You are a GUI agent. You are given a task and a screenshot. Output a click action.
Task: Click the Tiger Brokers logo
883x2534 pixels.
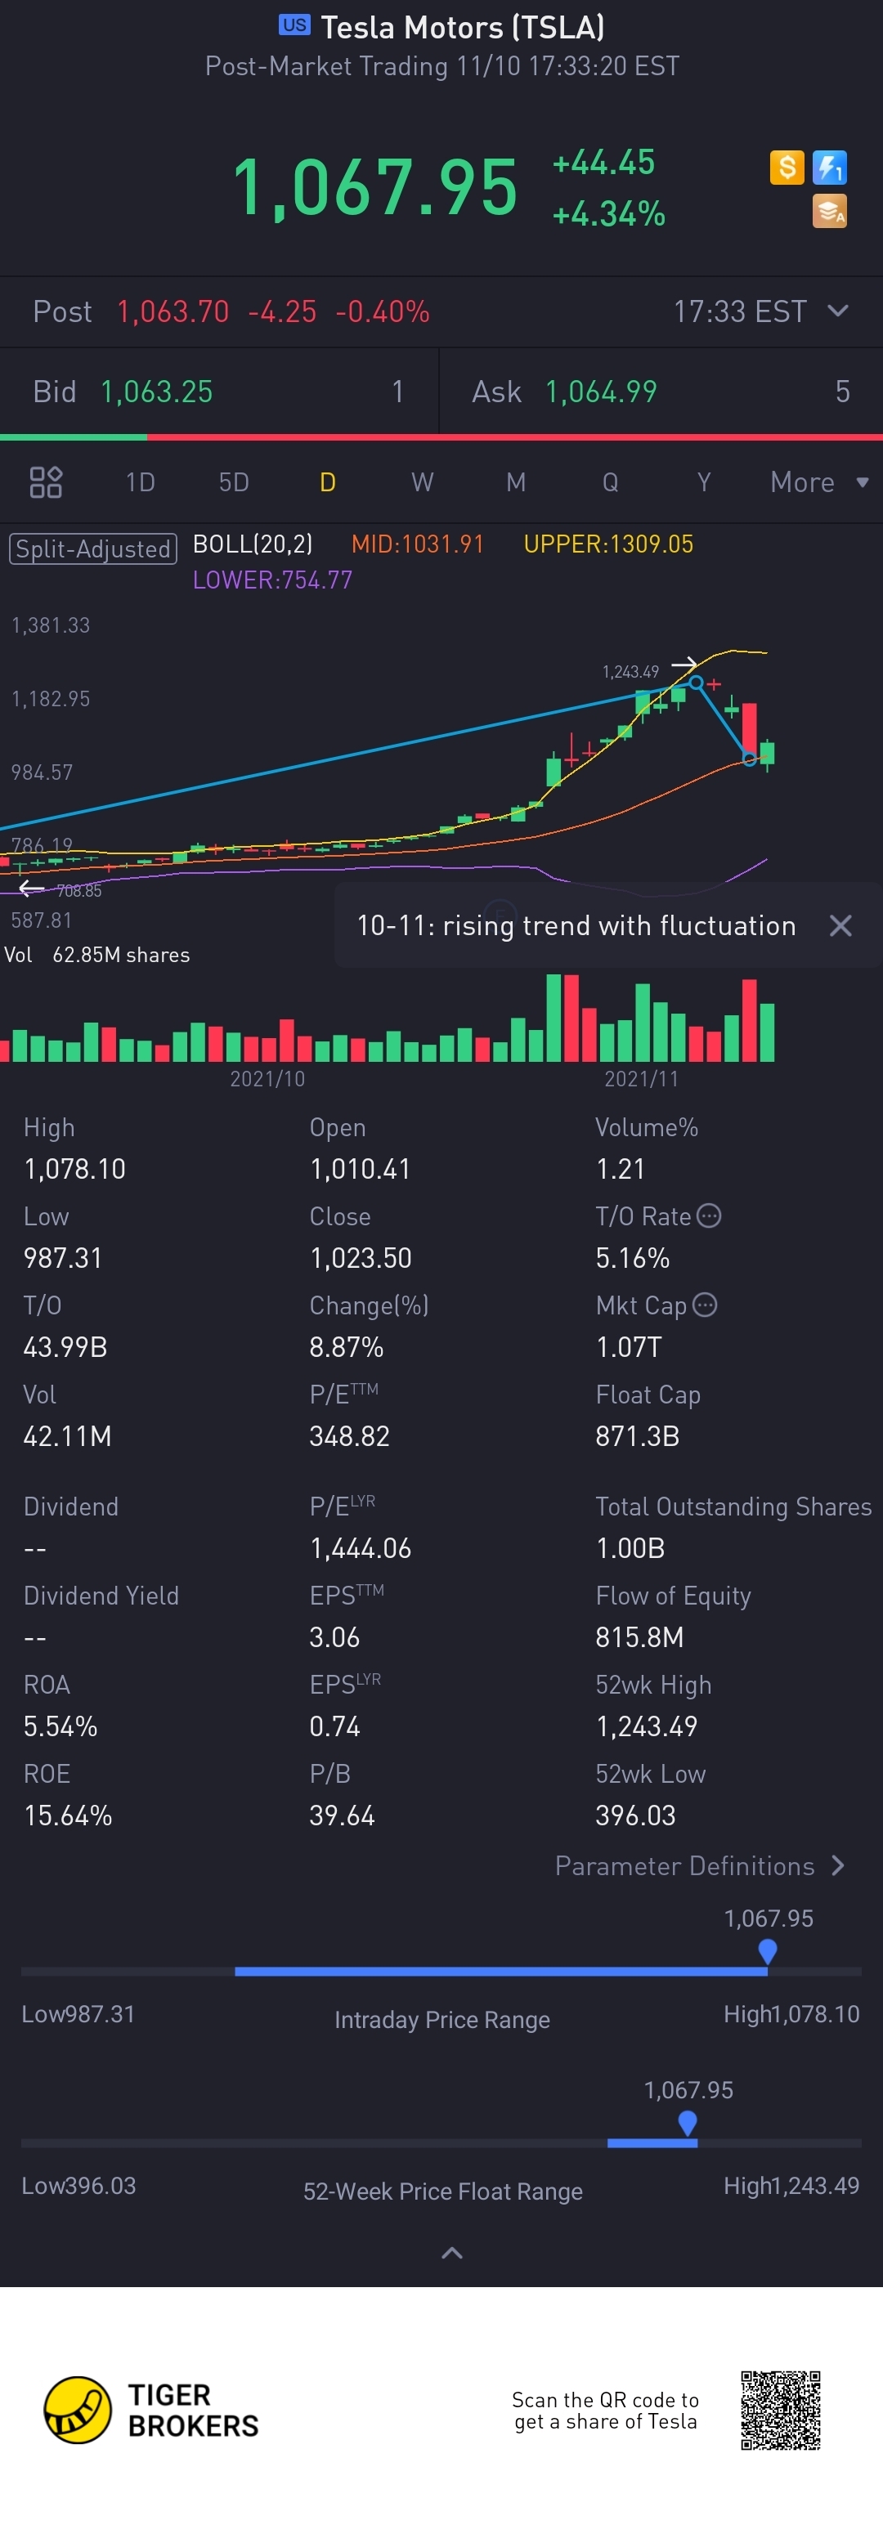click(151, 2410)
